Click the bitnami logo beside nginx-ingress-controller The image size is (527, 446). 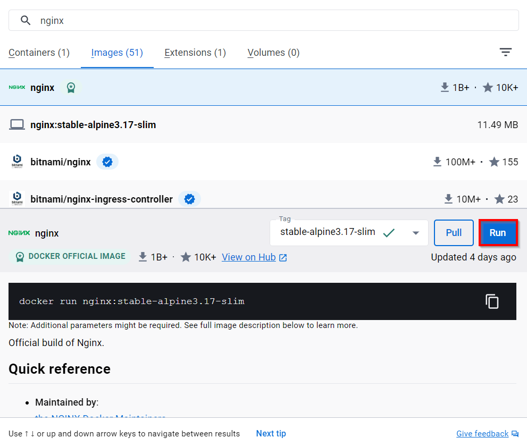click(x=17, y=198)
